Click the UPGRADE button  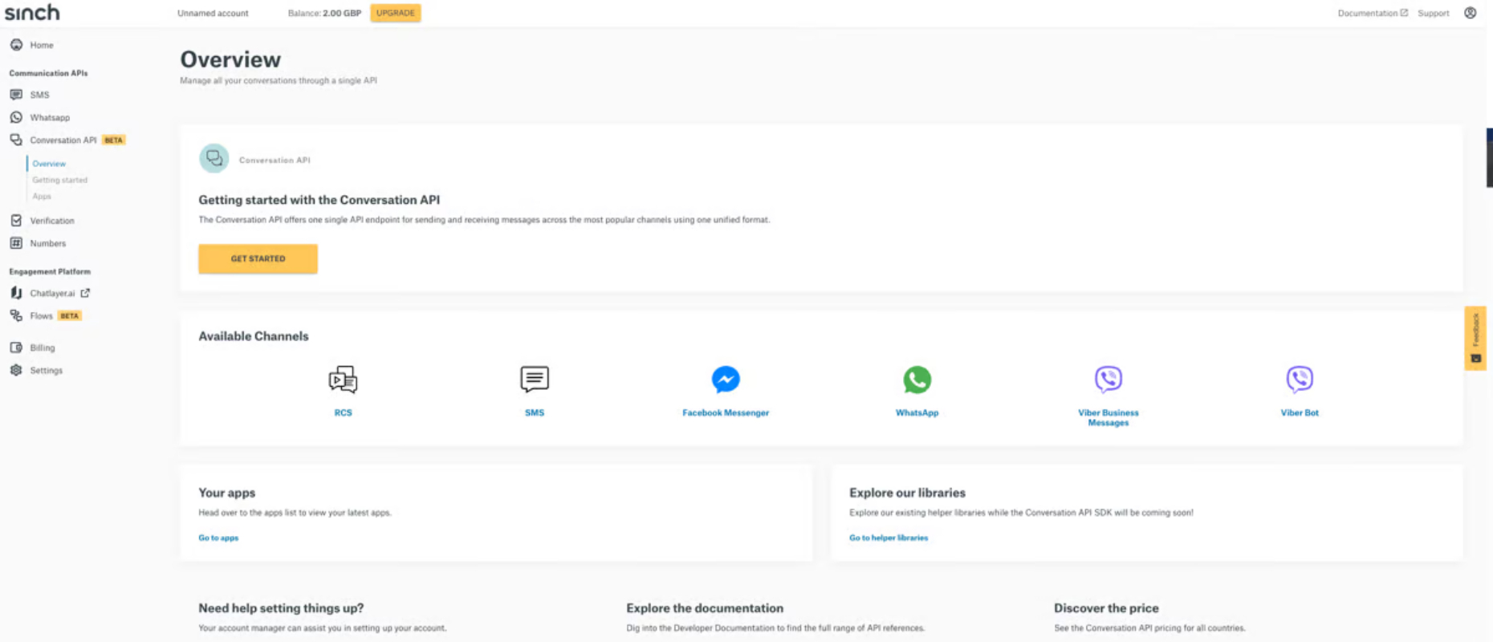[x=396, y=13]
